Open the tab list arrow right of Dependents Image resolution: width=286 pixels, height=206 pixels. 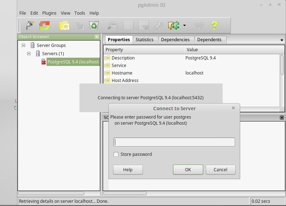282,40
